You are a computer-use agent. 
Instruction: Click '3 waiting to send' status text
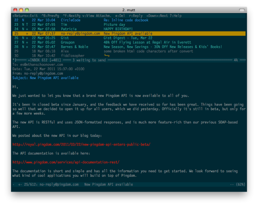(89, 60)
